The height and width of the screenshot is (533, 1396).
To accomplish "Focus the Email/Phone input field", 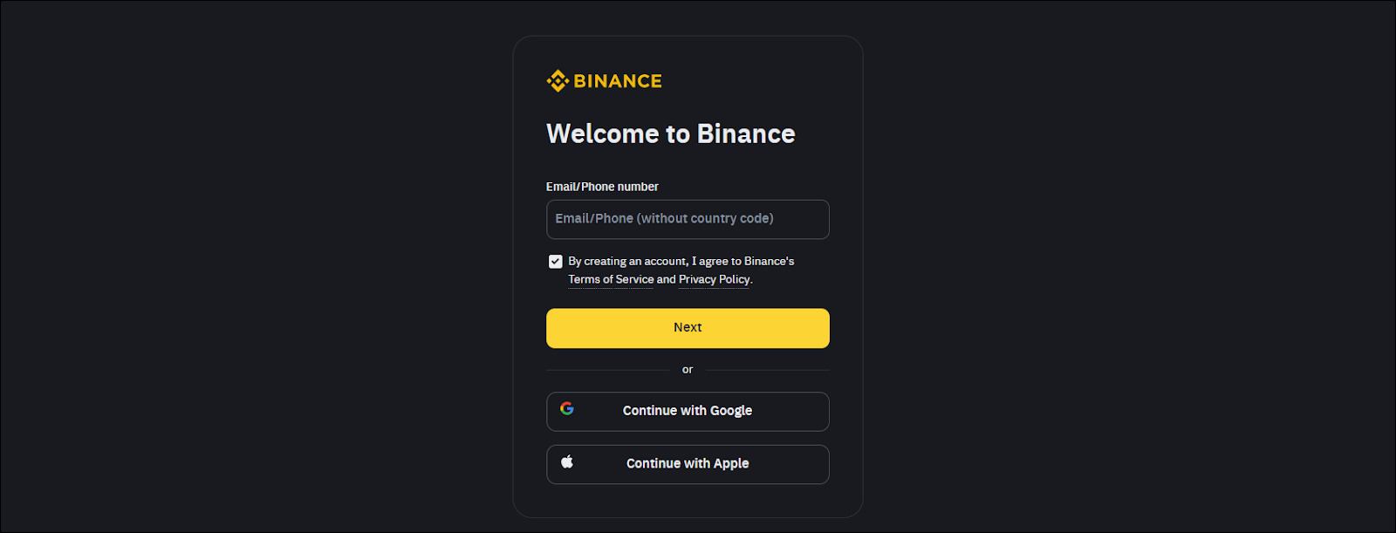I will click(688, 219).
